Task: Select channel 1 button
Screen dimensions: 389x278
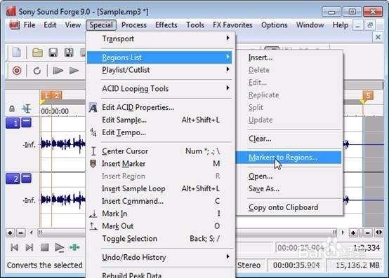Action: click(13, 123)
